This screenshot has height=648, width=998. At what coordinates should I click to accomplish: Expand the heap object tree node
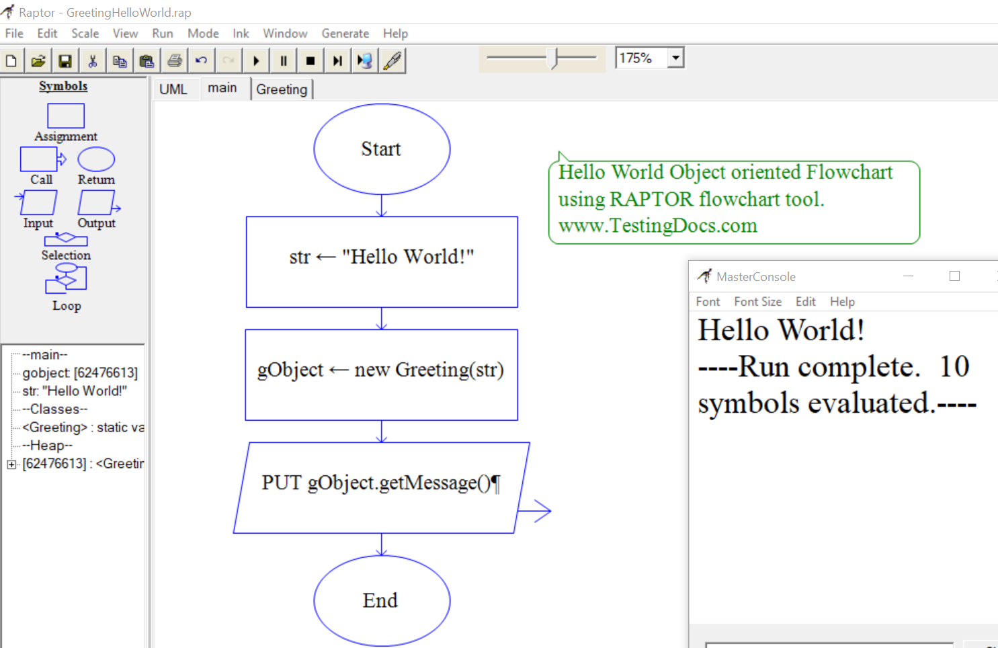coord(11,464)
